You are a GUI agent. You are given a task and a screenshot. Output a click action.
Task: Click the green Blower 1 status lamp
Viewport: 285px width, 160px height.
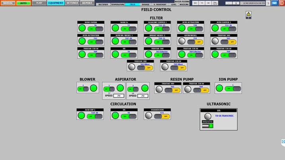tap(94, 88)
